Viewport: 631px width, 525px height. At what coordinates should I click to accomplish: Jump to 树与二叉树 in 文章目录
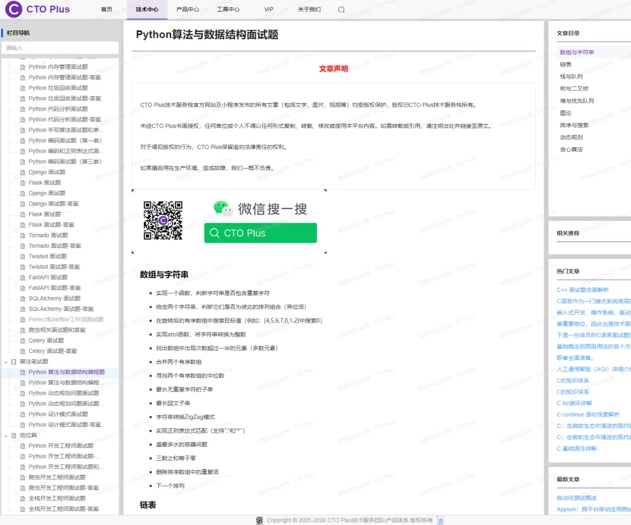[574, 88]
